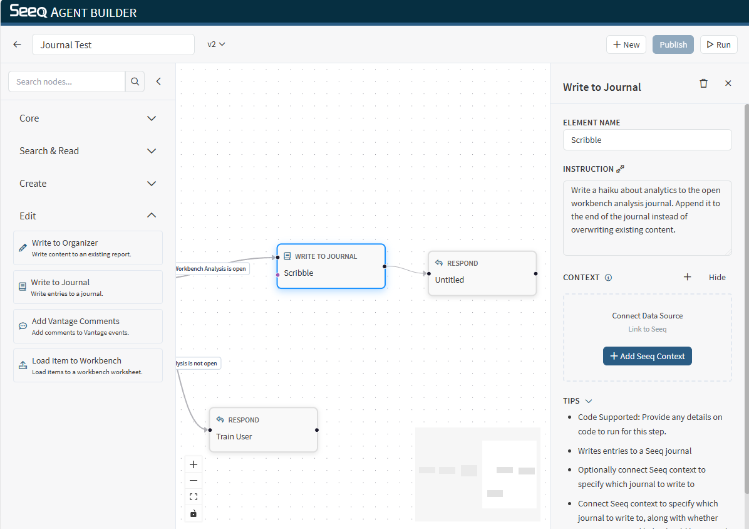749x529 pixels.
Task: Select Add Vantage Comments node item
Action: coord(88,326)
